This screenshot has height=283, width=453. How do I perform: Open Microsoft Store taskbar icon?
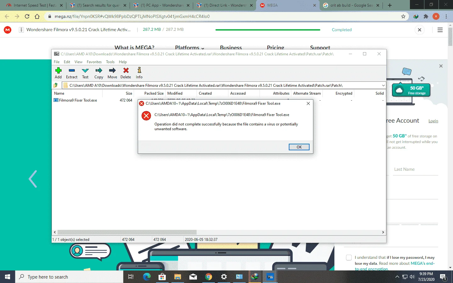click(x=162, y=277)
